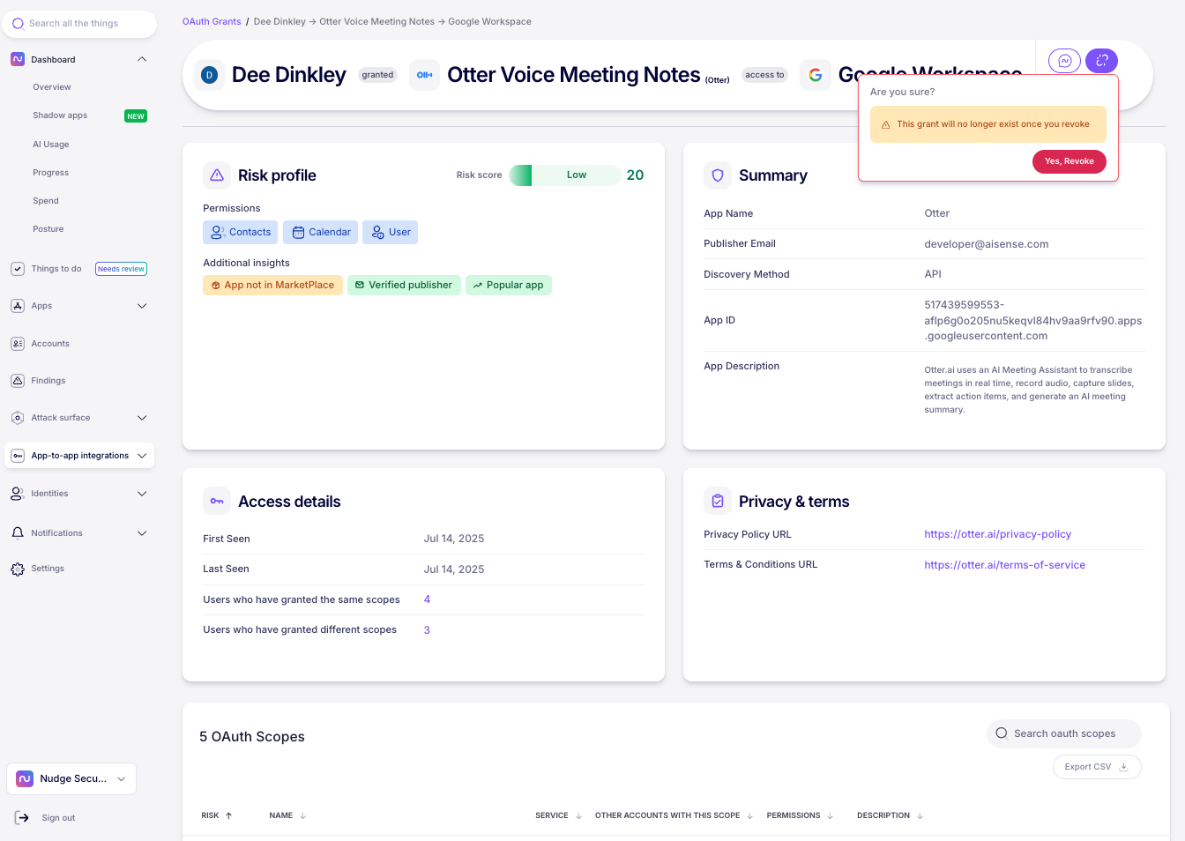Open the Shadow apps menu item

[60, 115]
